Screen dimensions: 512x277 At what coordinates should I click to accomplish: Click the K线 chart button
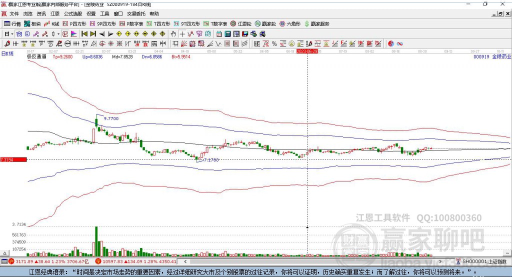pos(51,24)
